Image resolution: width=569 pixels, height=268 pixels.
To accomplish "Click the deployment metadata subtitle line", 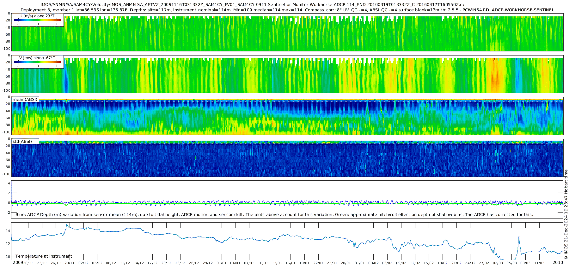I will click(x=287, y=10).
